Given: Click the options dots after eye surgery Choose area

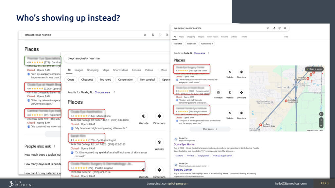Looking at the screenshot, I should 208,53.
